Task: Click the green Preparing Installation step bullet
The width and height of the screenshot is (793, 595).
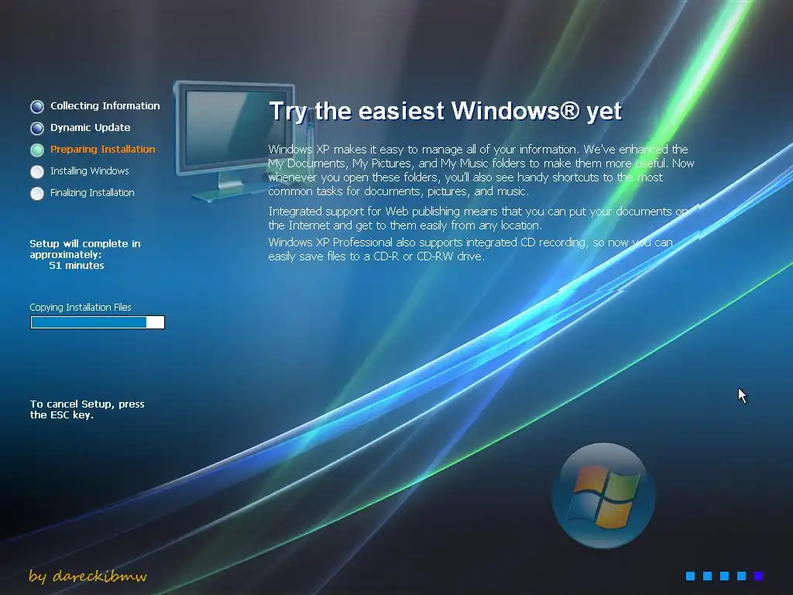Action: point(37,150)
